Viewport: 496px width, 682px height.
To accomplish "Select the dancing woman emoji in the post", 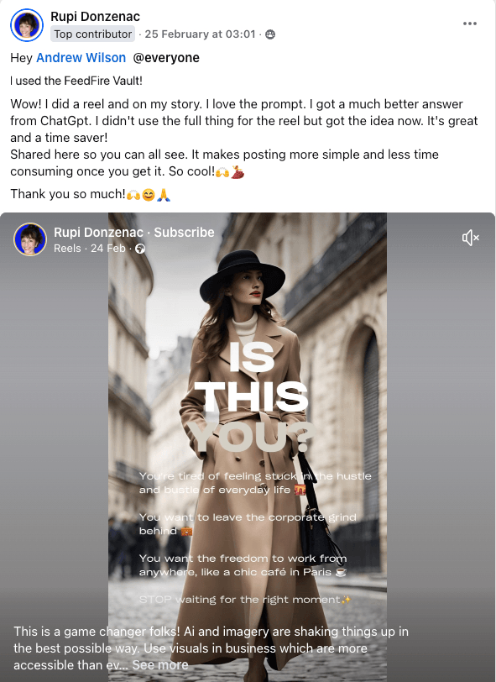I will tap(238, 172).
